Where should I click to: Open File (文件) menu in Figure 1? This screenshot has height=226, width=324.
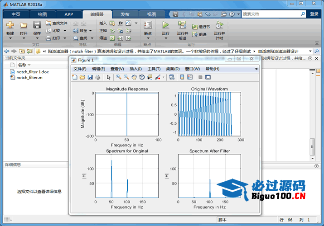80,69
